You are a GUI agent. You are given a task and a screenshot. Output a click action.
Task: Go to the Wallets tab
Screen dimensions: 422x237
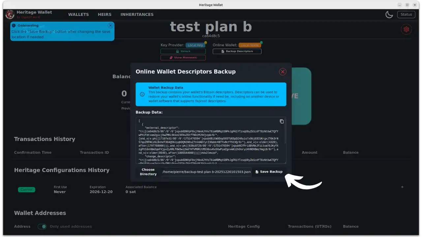pyautogui.click(x=78, y=14)
